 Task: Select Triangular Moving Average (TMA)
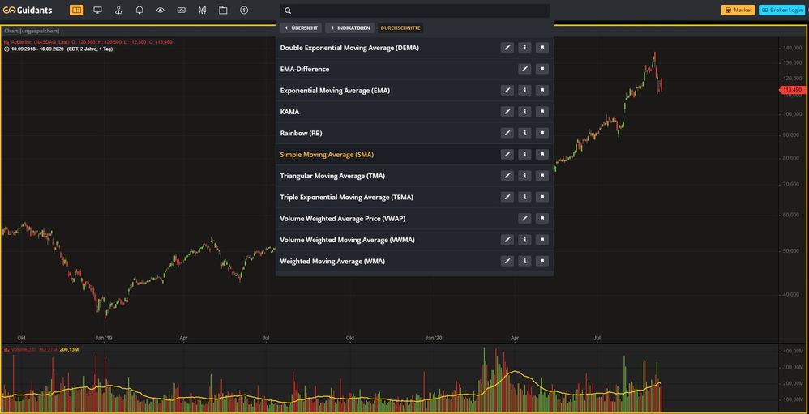click(332, 176)
